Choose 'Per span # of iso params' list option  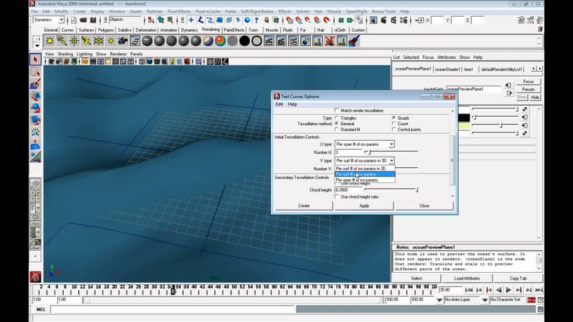365,180
